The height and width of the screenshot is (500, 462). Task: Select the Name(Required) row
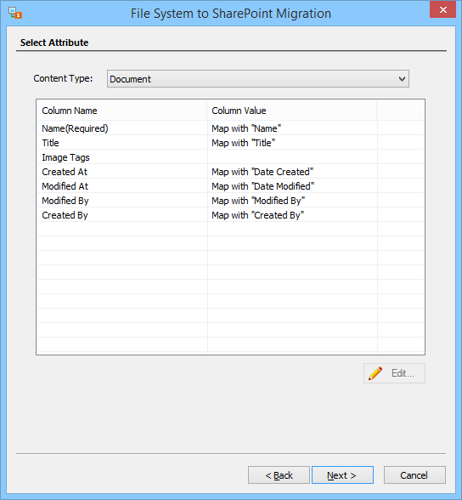coord(230,128)
